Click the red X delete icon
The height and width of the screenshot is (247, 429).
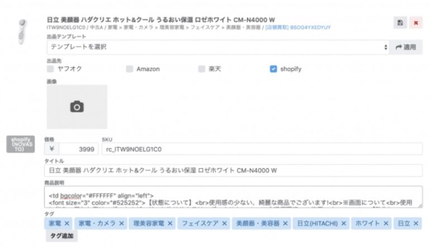click(x=416, y=23)
